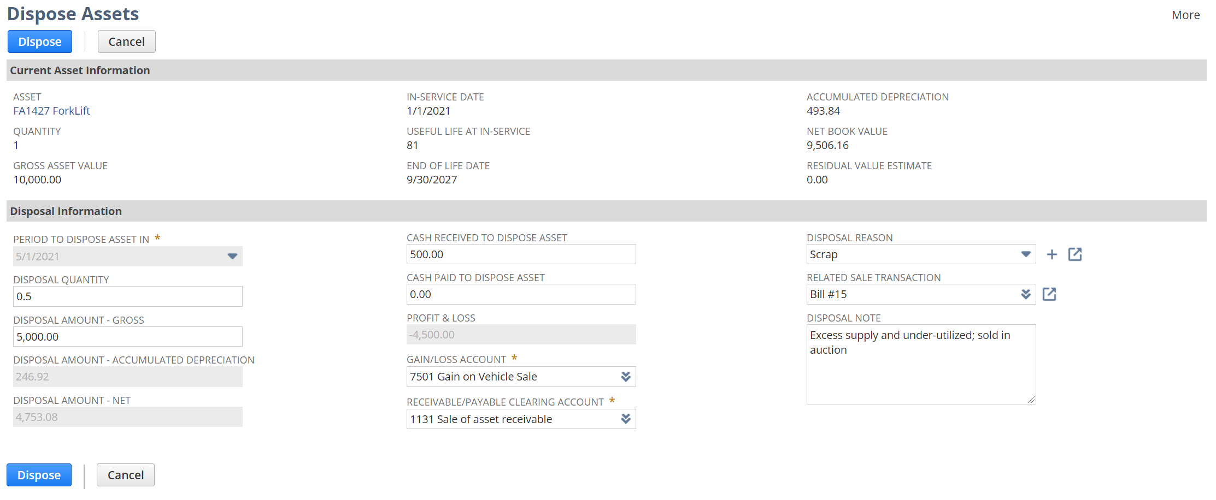Focus the Cash Received to Dispose Asset field
The height and width of the screenshot is (500, 1216).
click(521, 254)
